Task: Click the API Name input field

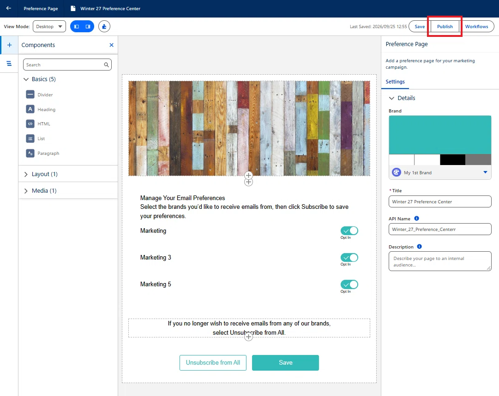Action: pyautogui.click(x=440, y=229)
